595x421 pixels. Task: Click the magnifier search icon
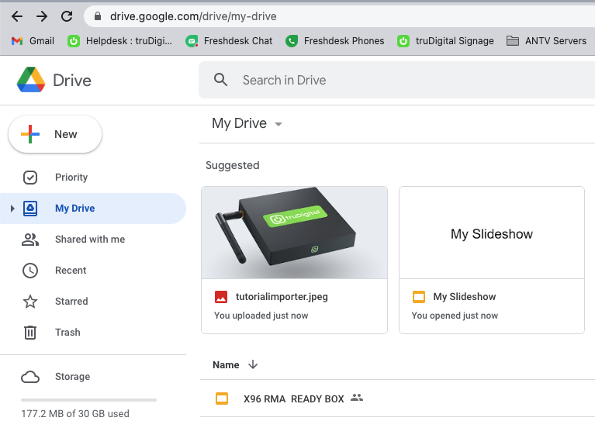220,80
